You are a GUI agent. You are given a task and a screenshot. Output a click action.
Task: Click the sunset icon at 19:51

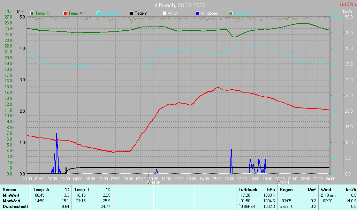[277, 182]
